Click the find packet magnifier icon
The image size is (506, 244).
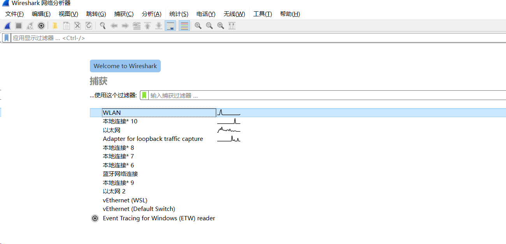tap(103, 26)
